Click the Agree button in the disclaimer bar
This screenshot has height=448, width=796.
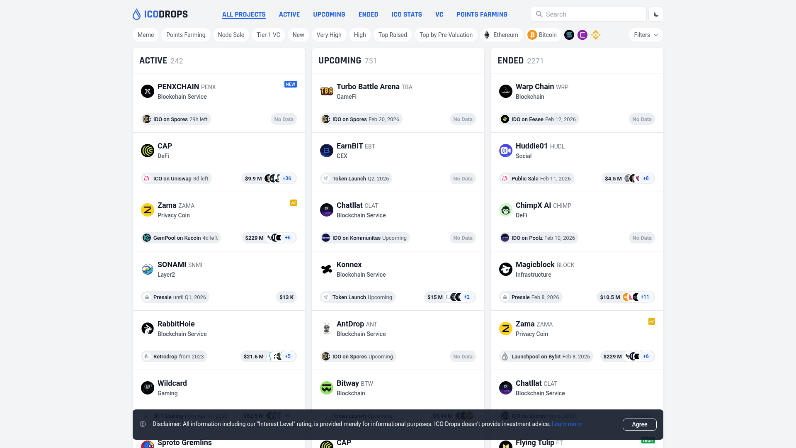[639, 424]
